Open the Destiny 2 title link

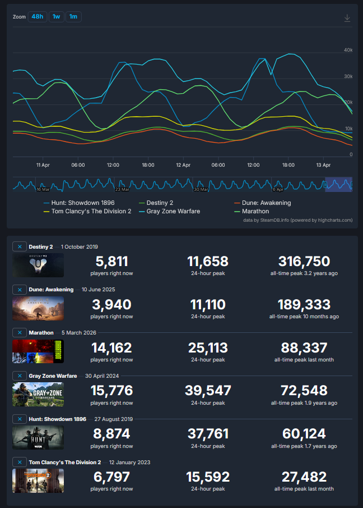pyautogui.click(x=41, y=247)
